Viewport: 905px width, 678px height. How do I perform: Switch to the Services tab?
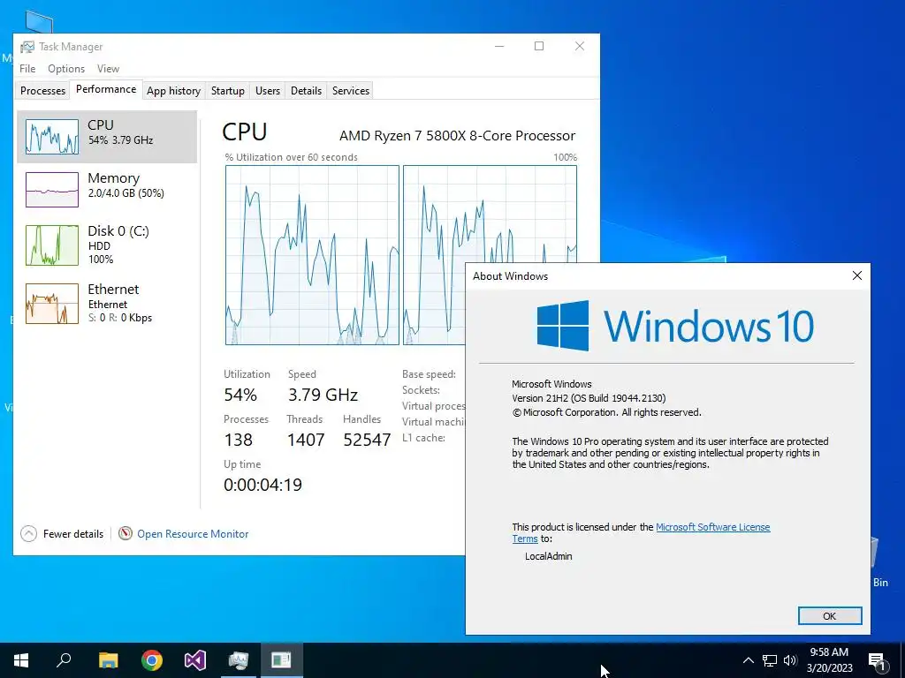click(x=351, y=91)
